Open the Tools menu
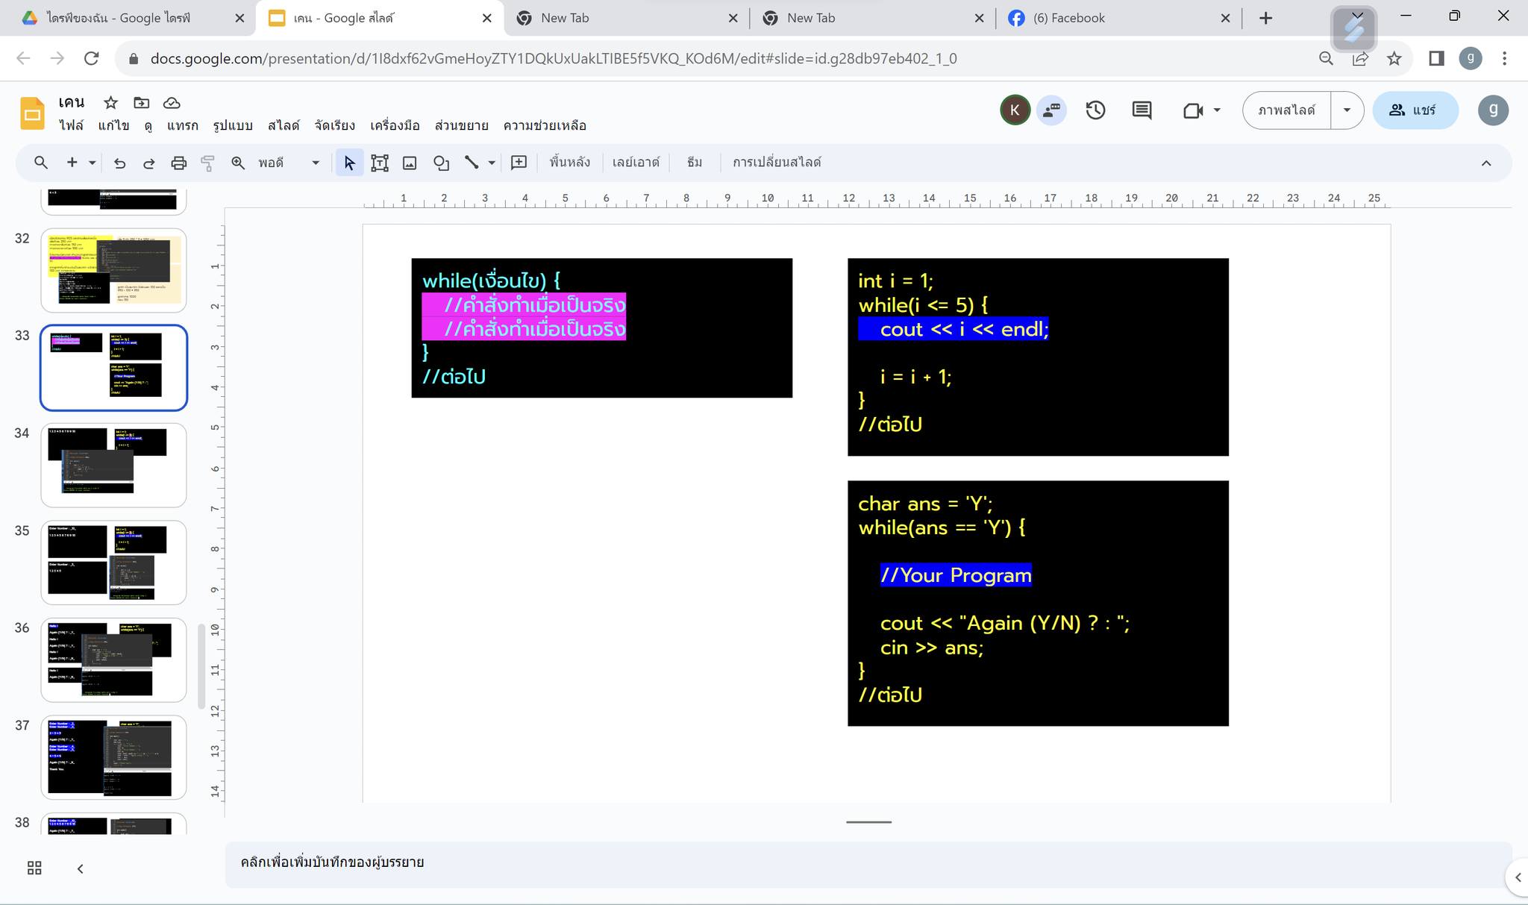Image resolution: width=1528 pixels, height=905 pixels. [395, 125]
